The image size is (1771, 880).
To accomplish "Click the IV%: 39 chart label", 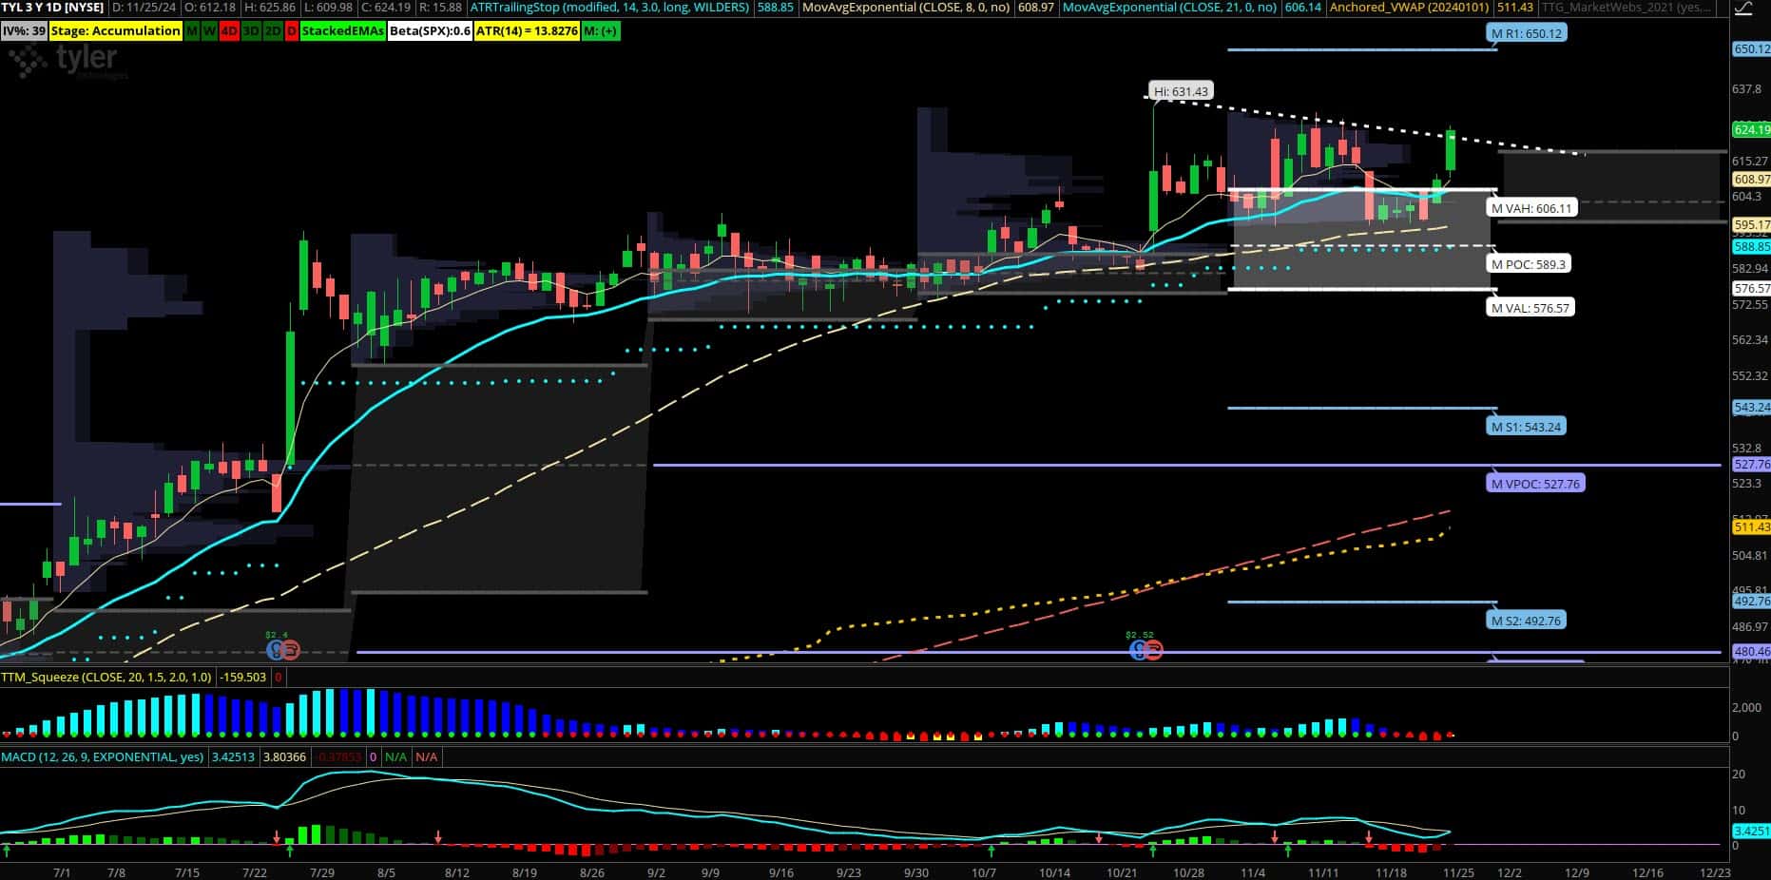I will pos(24,30).
